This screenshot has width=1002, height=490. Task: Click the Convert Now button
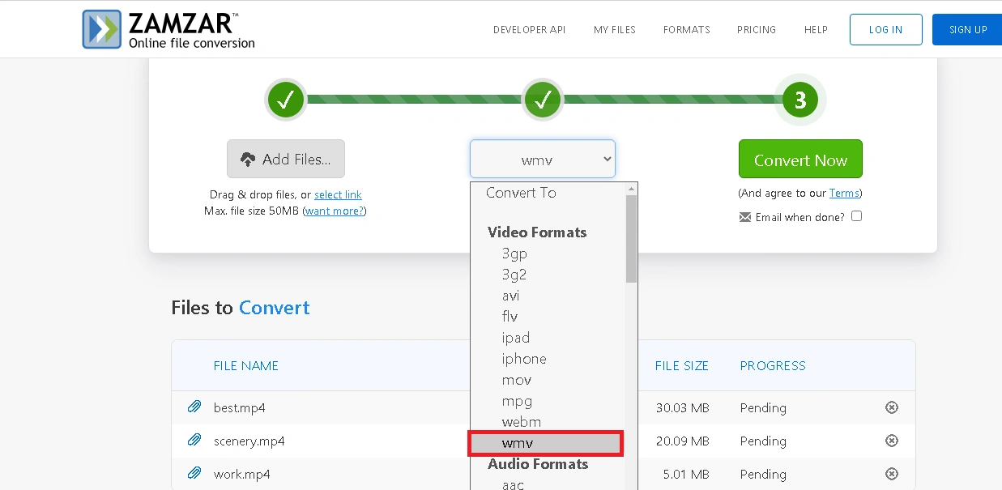800,159
